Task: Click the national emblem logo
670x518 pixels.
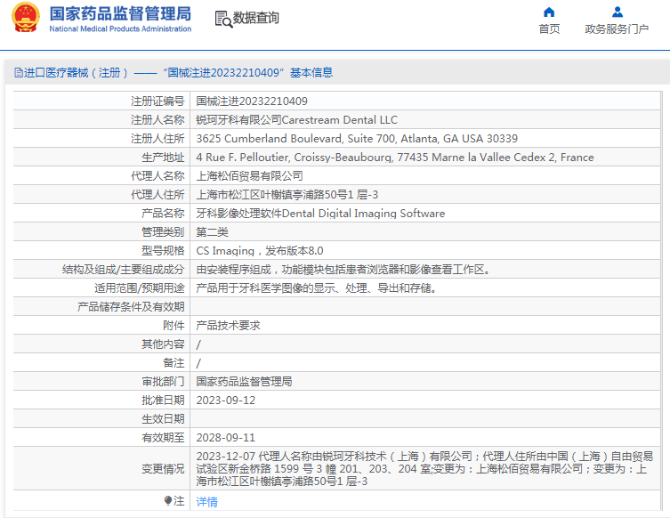Action: 26,18
